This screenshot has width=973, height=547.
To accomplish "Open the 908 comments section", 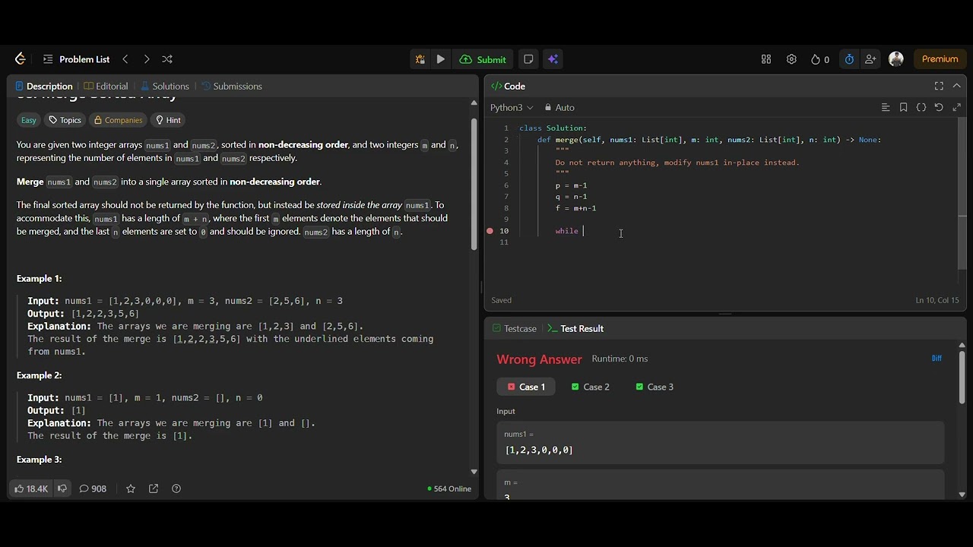I will [93, 489].
